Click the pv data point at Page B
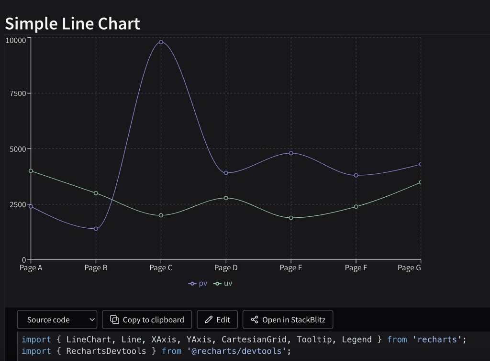The height and width of the screenshot is (361, 490). [96, 229]
